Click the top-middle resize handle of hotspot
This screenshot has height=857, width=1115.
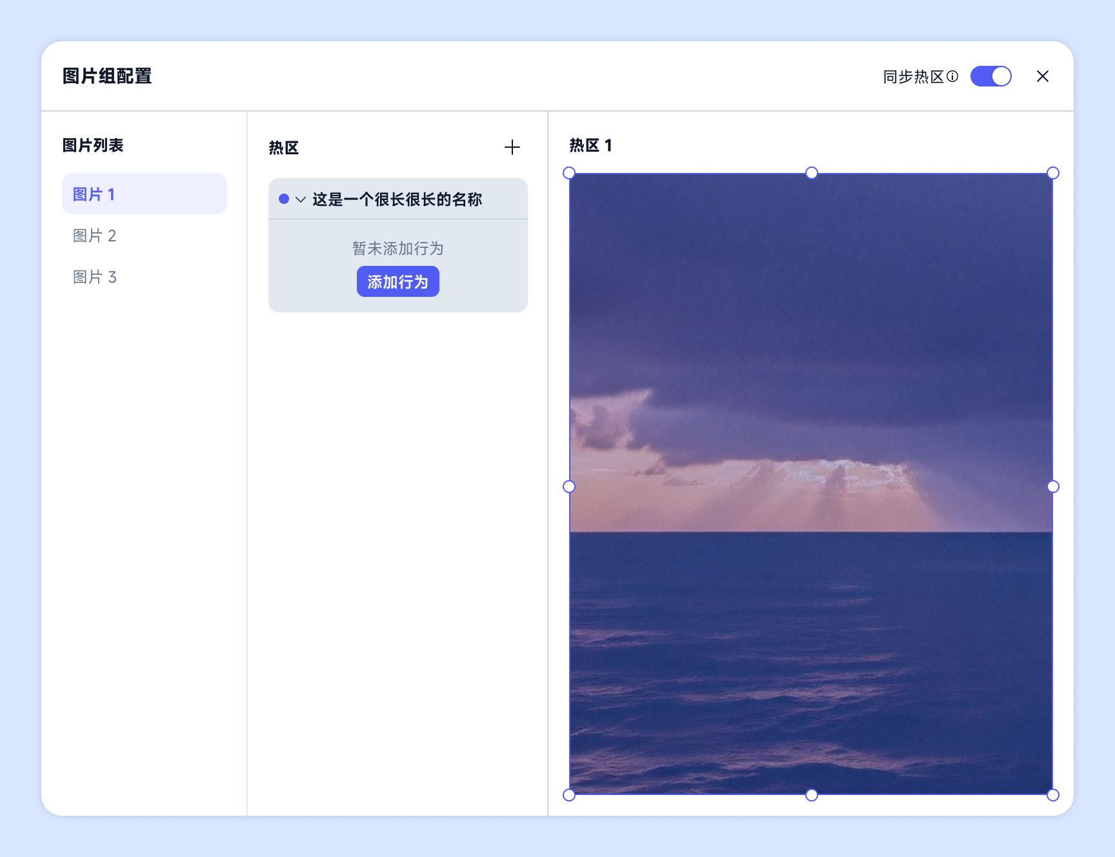click(x=812, y=173)
